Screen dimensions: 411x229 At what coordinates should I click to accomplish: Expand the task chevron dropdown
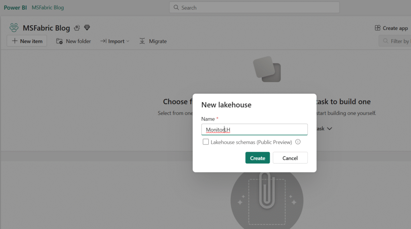[x=330, y=129]
